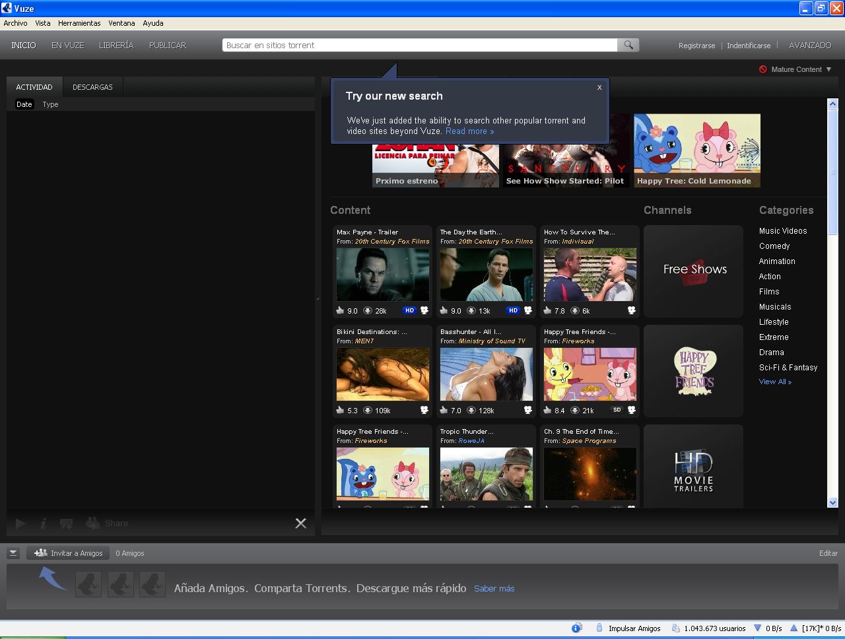Click thumbs-up icon on Bikini Destinations card
The height and width of the screenshot is (639, 845).
[340, 410]
